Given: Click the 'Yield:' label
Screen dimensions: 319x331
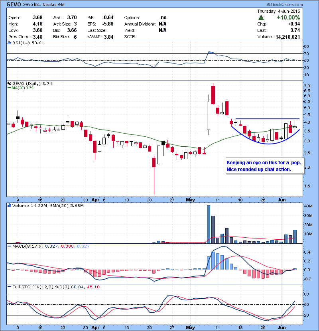Looking at the screenshot, I should click(x=130, y=30).
